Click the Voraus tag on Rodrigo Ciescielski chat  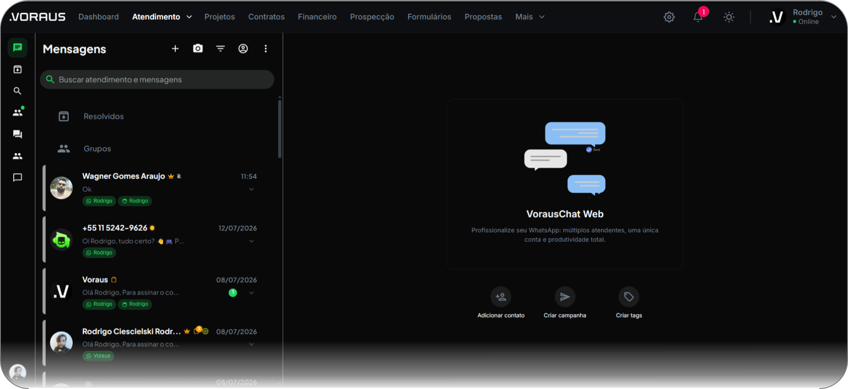click(98, 356)
